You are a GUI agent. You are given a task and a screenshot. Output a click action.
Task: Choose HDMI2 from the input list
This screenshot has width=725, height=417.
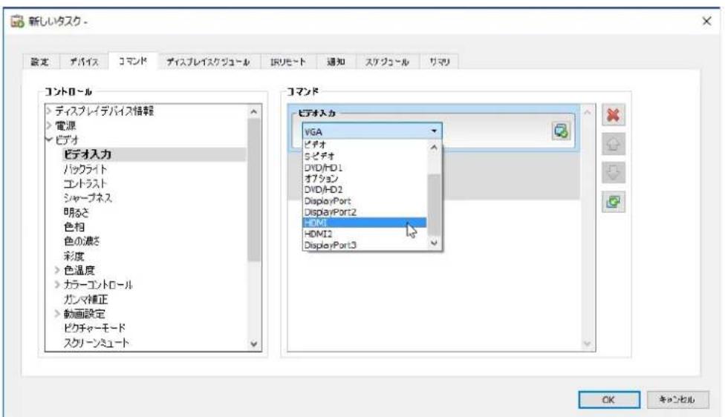pyautogui.click(x=364, y=234)
